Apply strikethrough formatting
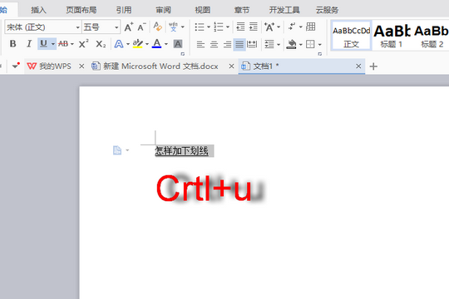Screen dimensions: 449x299 click(x=63, y=44)
